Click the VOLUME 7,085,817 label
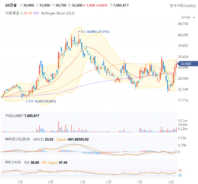Screen dimensions: 198x184 click(22, 116)
